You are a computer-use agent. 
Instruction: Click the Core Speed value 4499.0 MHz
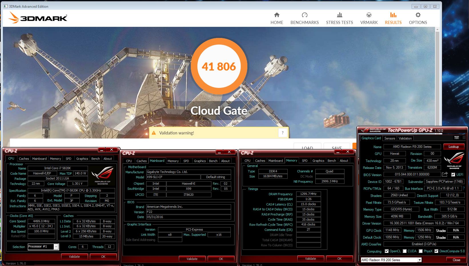click(x=41, y=221)
